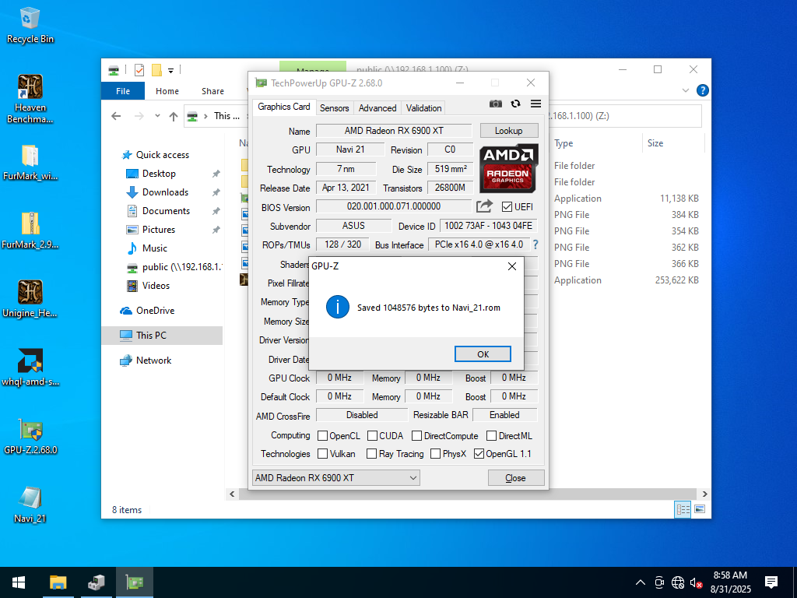
Task: Click the bus interface question mark icon
Action: [535, 244]
